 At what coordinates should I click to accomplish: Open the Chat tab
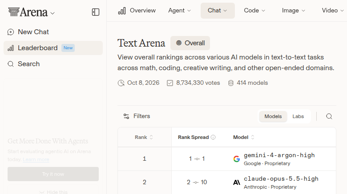[218, 11]
